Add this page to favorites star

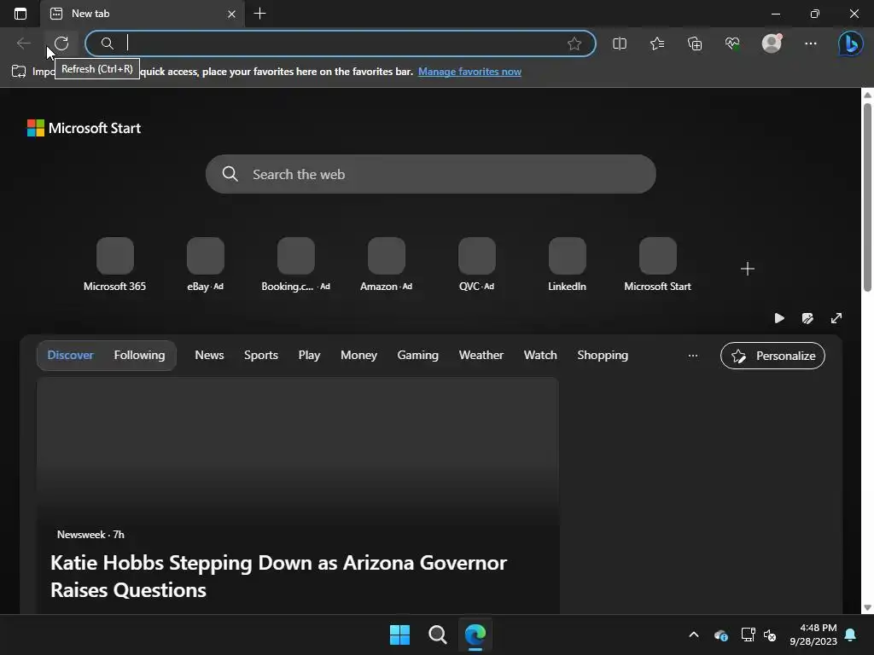tap(574, 43)
